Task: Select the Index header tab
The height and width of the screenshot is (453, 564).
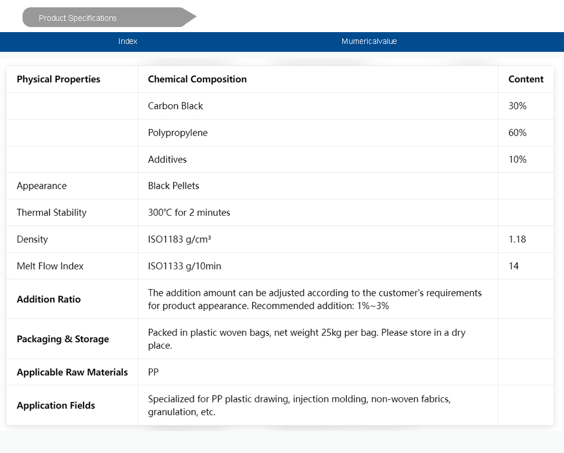Action: (x=128, y=41)
